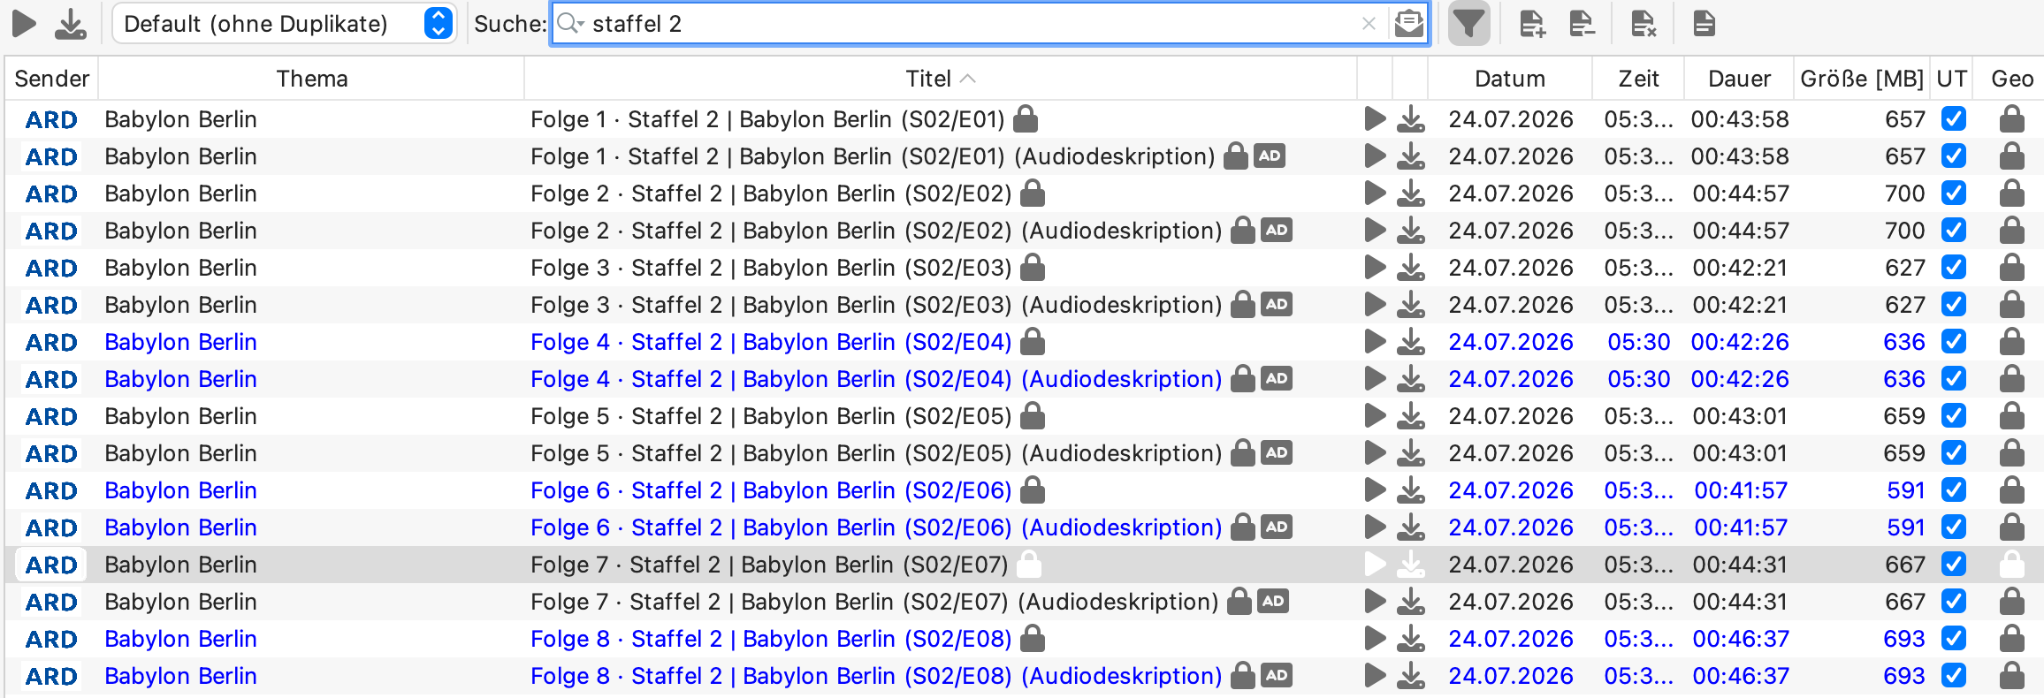Screen dimensions: 2044x698
Task: Sort by Sender column header
Action: 52,79
